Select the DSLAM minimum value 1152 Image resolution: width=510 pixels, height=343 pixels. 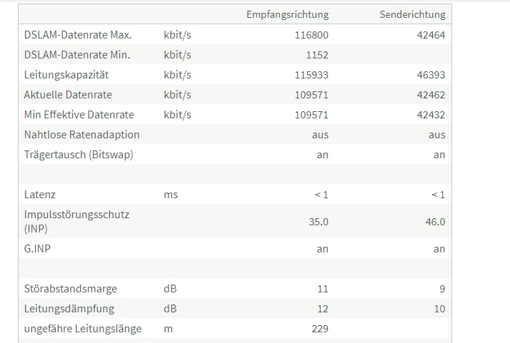tap(317, 55)
